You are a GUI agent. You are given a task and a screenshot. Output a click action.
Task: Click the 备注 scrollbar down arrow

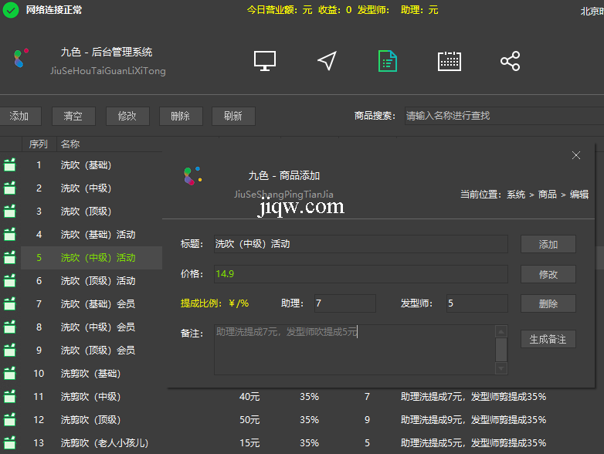pyautogui.click(x=501, y=368)
